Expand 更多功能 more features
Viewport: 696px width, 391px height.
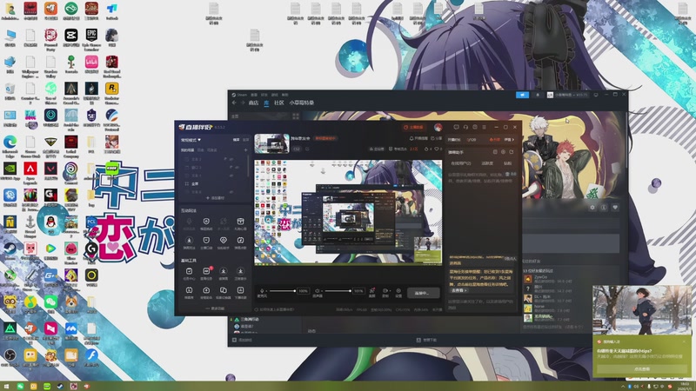(215, 308)
